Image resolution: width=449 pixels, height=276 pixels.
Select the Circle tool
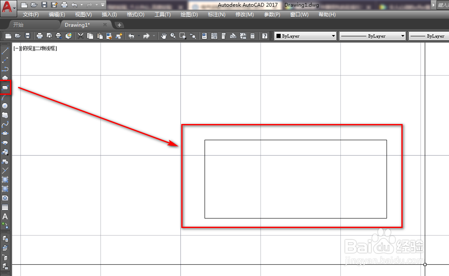(5, 106)
